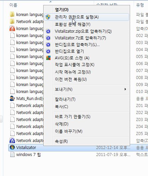The image size is (148, 176).
Task: Select korean language file icon, type 005
Action: (12, 56)
